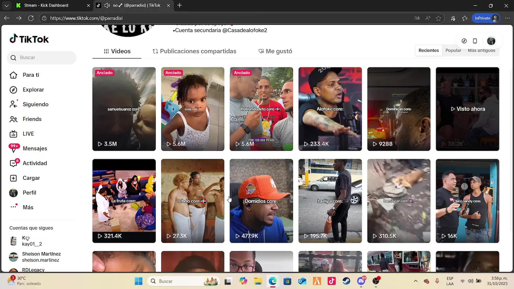Viewport: 514px width, 289px height.
Task: Open the Hablandodeto core pinned video
Action: click(x=261, y=109)
